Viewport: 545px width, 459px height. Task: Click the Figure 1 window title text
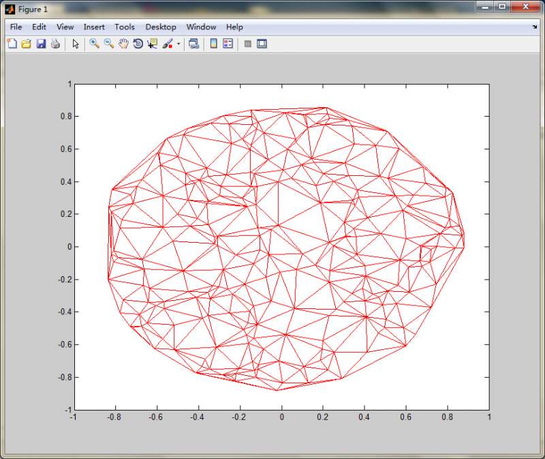pos(33,10)
